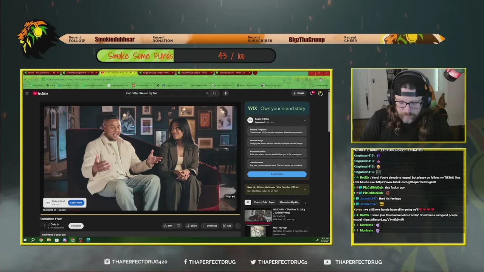This screenshot has width=484, height=272.
Task: Open Domain names ad link
Action: pyautogui.click(x=277, y=164)
